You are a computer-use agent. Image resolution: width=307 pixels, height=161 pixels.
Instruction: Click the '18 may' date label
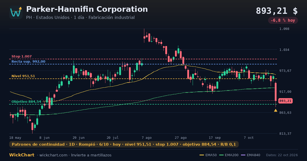pos(15,138)
